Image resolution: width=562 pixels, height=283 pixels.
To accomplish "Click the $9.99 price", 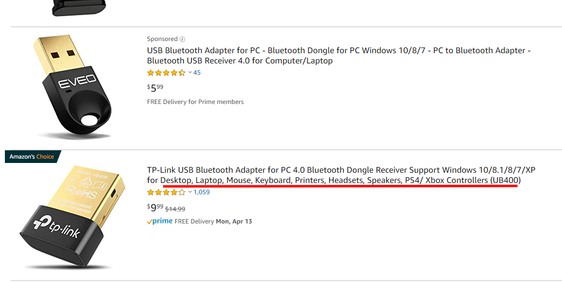I will point(155,207).
